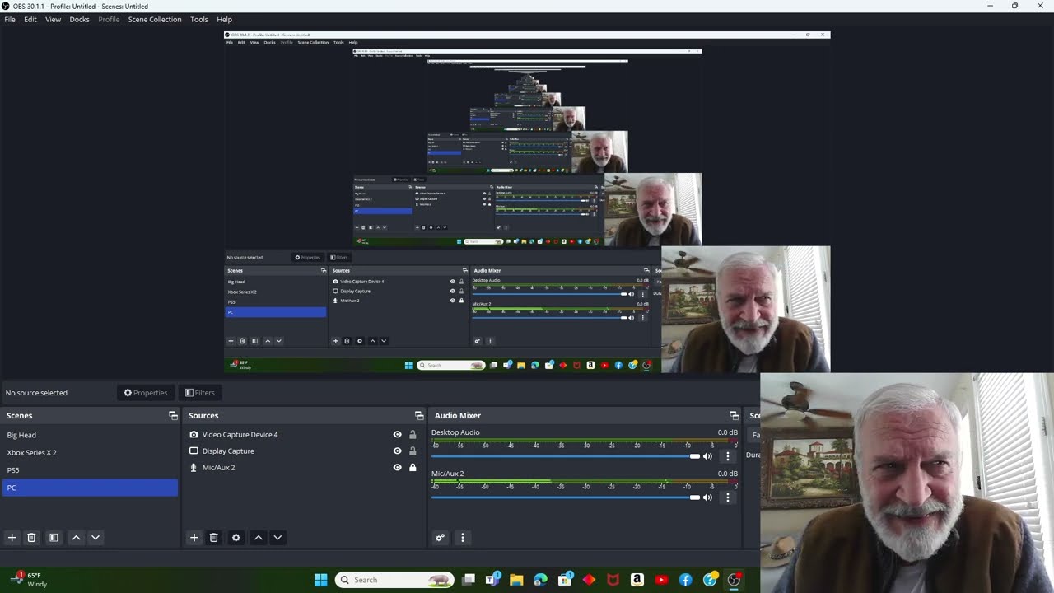
Task: Remove selected scene with trash icon
Action: tap(31, 538)
